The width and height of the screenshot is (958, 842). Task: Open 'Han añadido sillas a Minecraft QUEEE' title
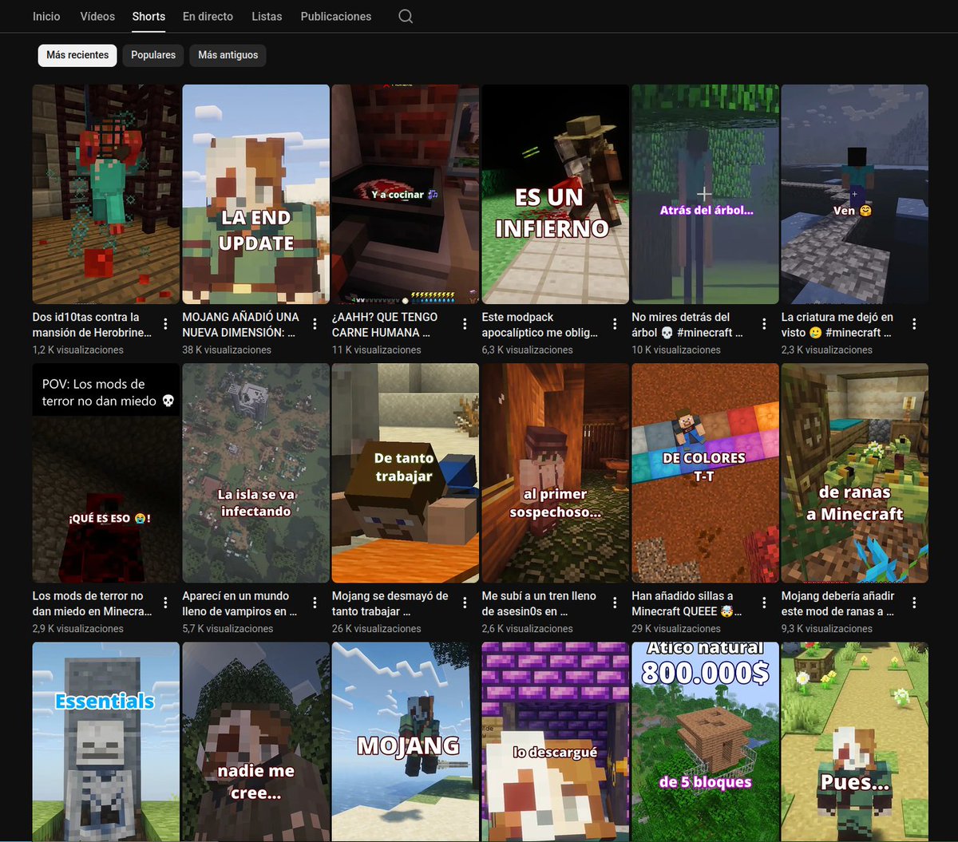[687, 603]
